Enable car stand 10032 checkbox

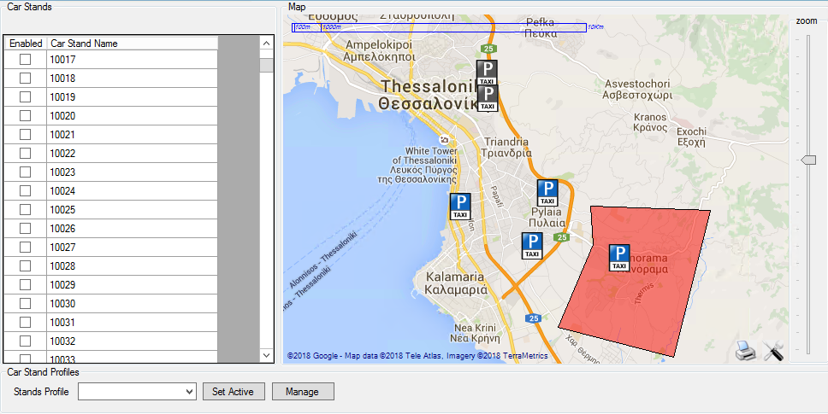pos(25,341)
